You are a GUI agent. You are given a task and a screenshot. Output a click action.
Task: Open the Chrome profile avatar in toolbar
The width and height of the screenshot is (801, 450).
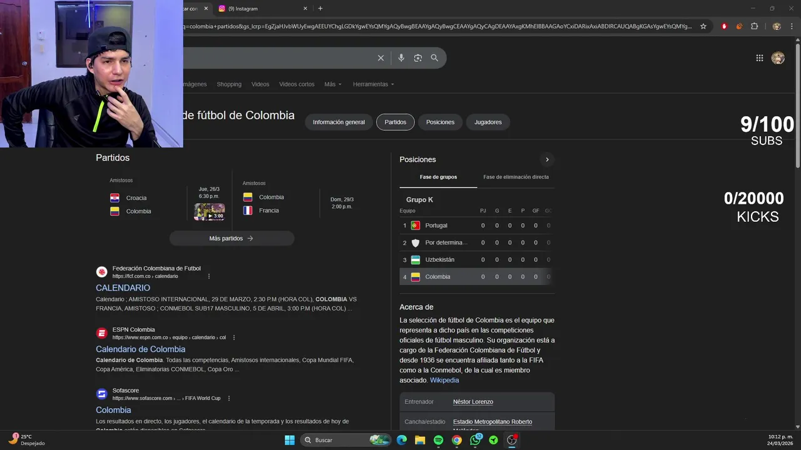pos(777,26)
